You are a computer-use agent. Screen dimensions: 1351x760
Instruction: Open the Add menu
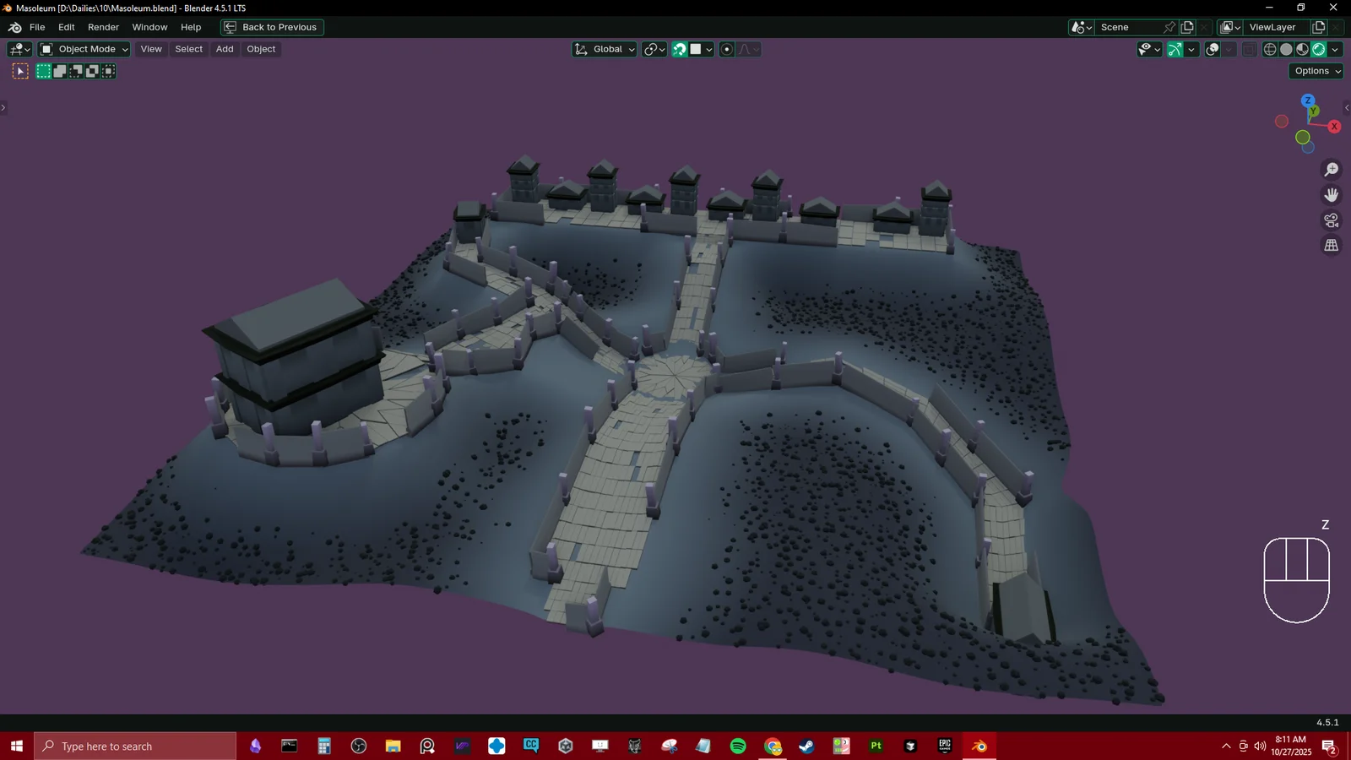[x=224, y=49]
